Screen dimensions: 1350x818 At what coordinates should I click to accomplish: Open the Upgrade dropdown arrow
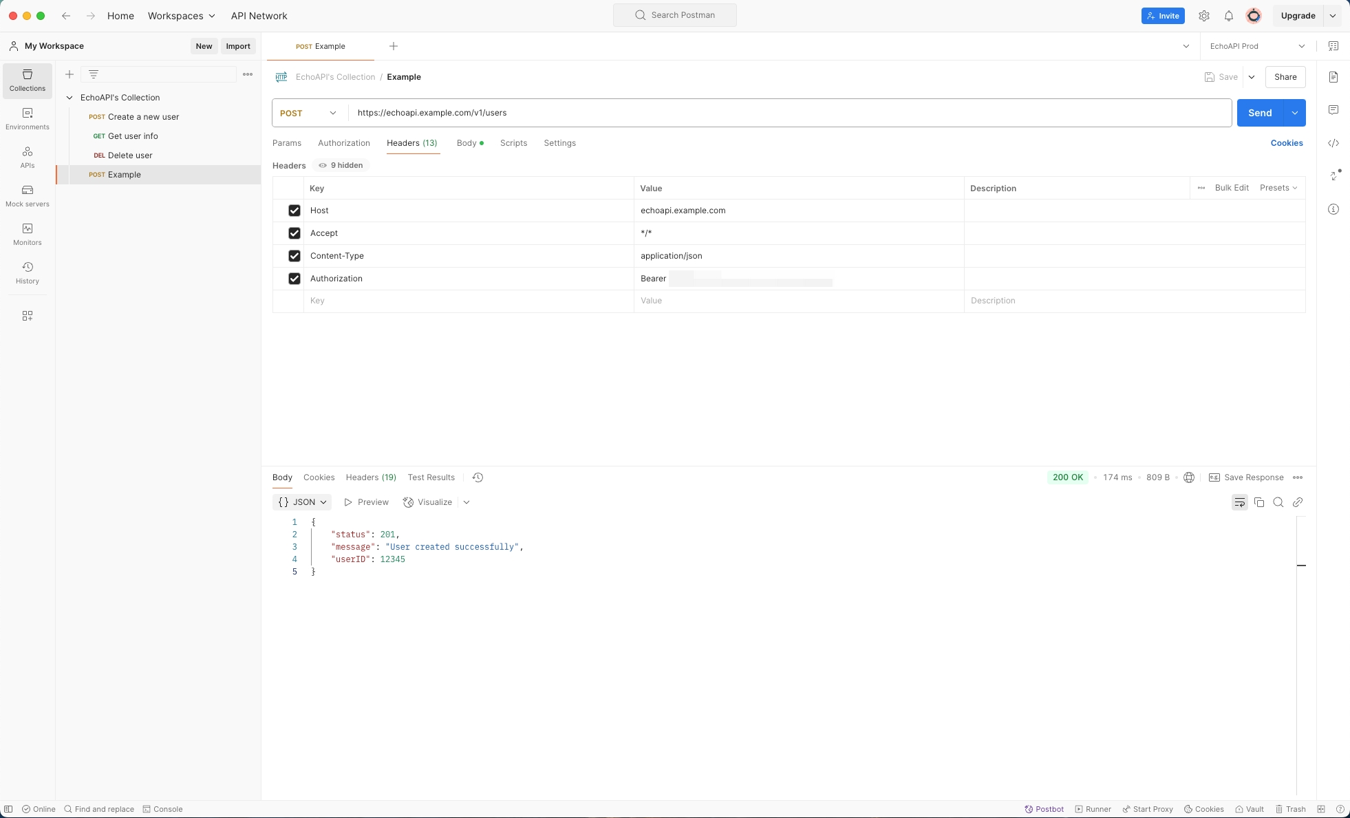[x=1333, y=16]
